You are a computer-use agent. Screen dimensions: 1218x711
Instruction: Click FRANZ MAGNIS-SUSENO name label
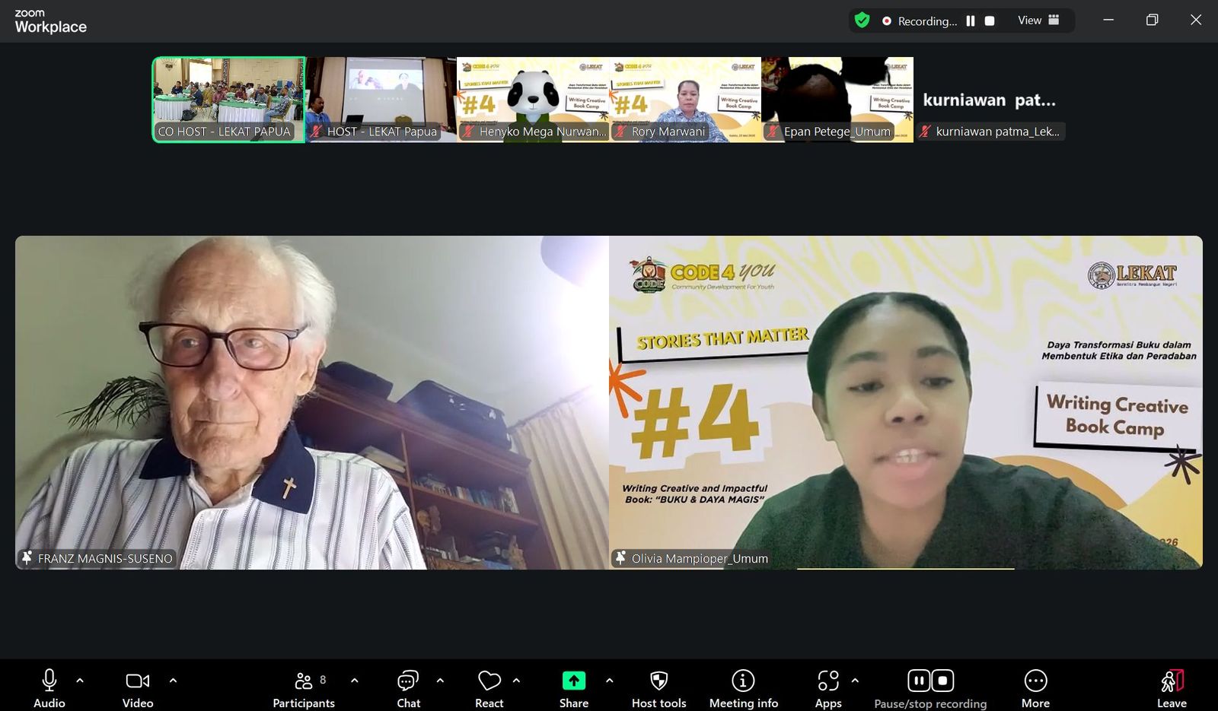pos(105,559)
